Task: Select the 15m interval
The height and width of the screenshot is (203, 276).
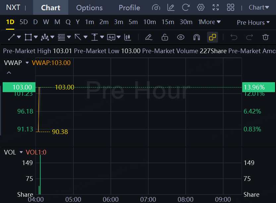Action: [168, 22]
